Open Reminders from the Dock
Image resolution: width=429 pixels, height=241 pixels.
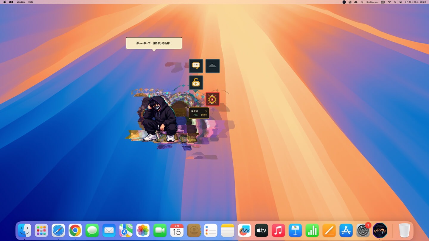pyautogui.click(x=211, y=231)
